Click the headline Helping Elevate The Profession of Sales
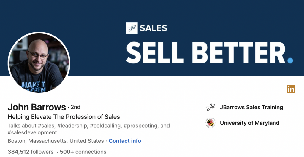 coord(64,116)
